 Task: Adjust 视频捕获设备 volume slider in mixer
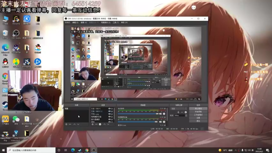tap(138, 122)
